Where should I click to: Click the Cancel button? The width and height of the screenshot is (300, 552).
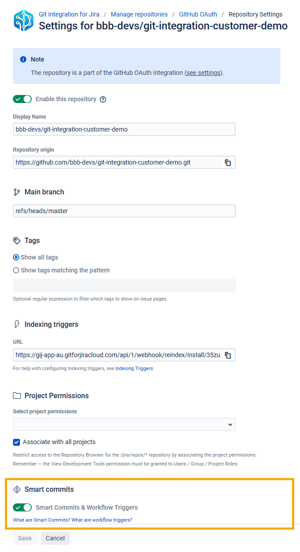tap(55, 538)
